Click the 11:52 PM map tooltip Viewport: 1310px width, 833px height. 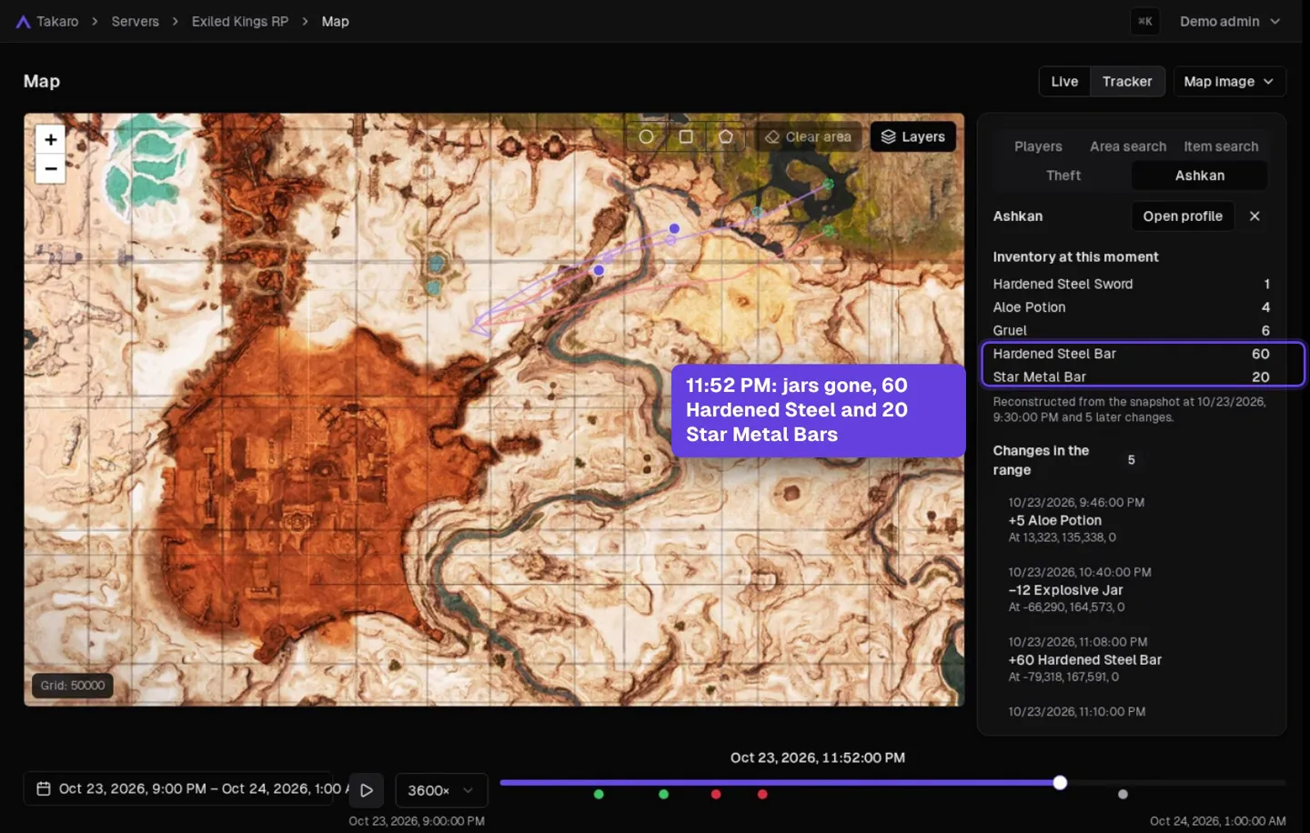[x=818, y=410]
